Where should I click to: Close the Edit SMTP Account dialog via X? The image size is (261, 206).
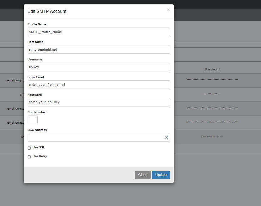168,10
